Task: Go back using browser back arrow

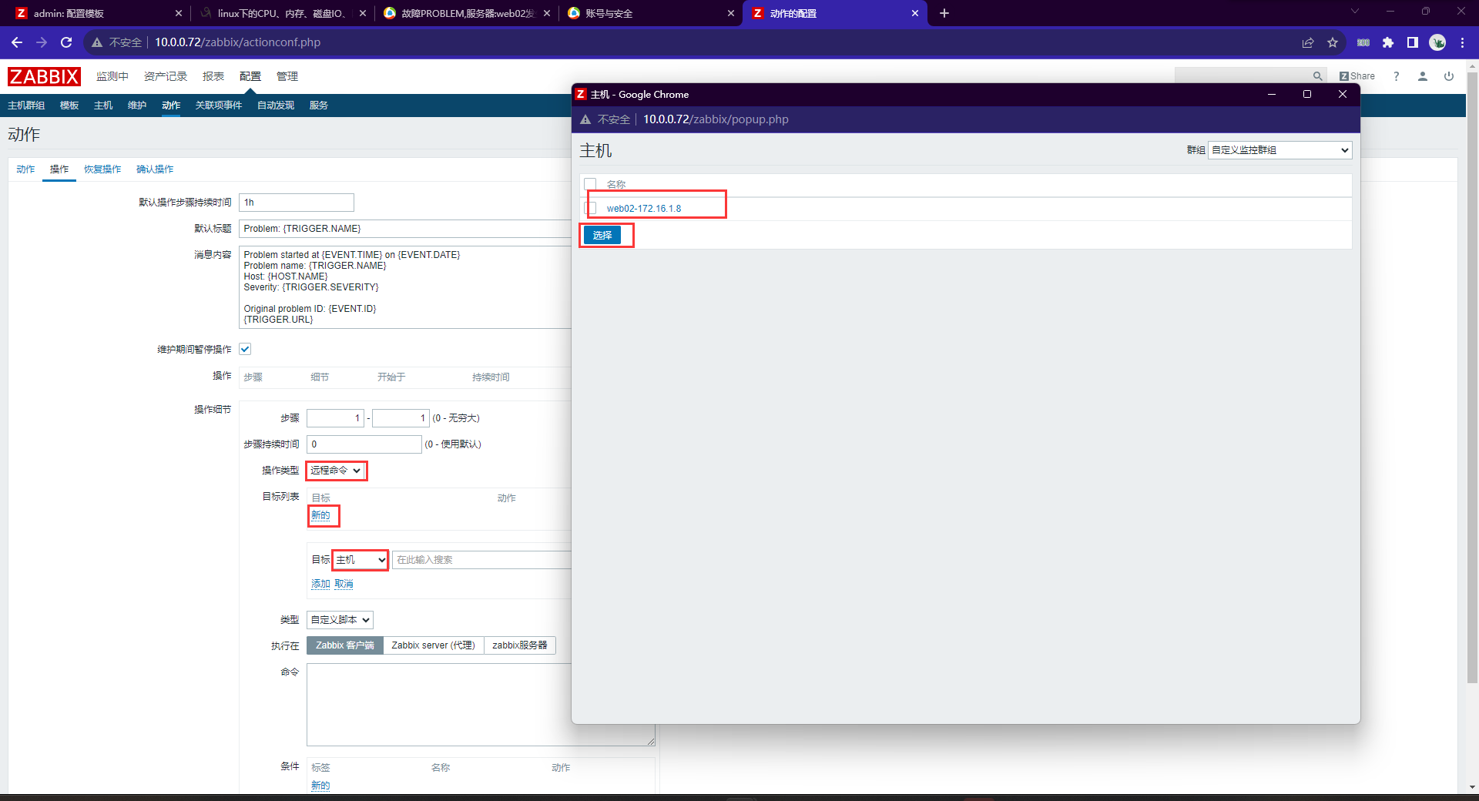Action: point(17,42)
